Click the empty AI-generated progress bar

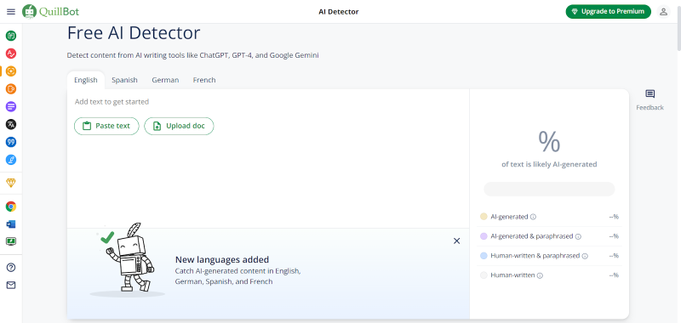549,189
